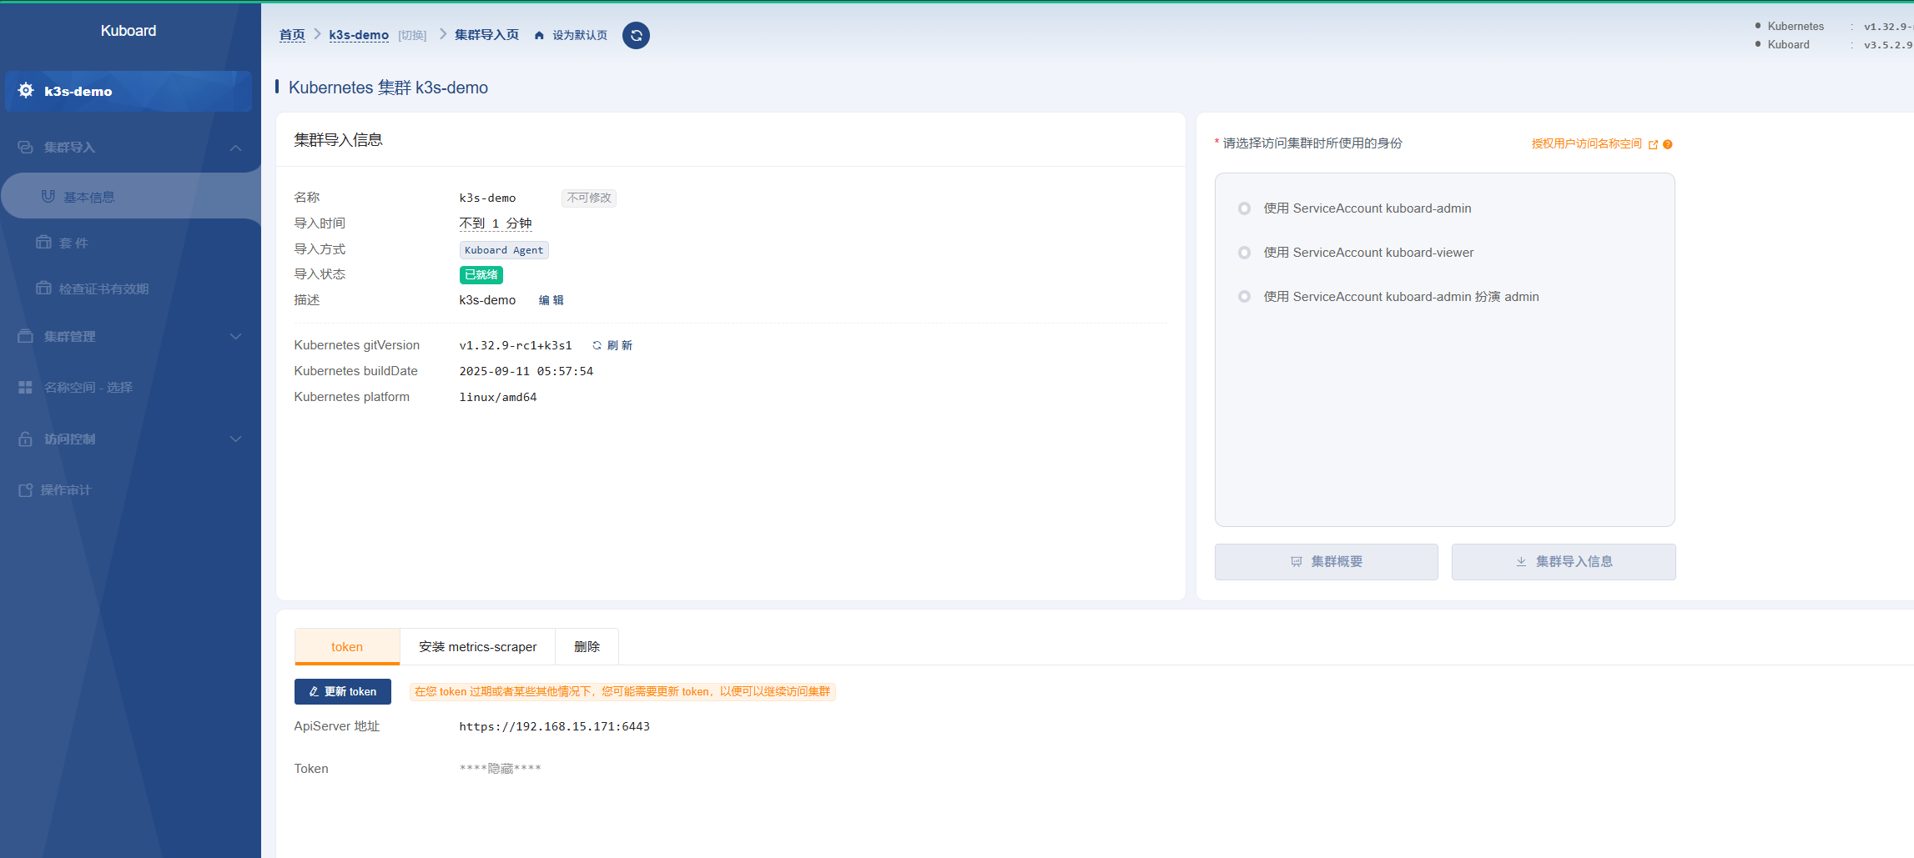The image size is (1914, 858).
Task: Choose kuboard-admin 扮演 admin radio option
Action: coord(1244,297)
